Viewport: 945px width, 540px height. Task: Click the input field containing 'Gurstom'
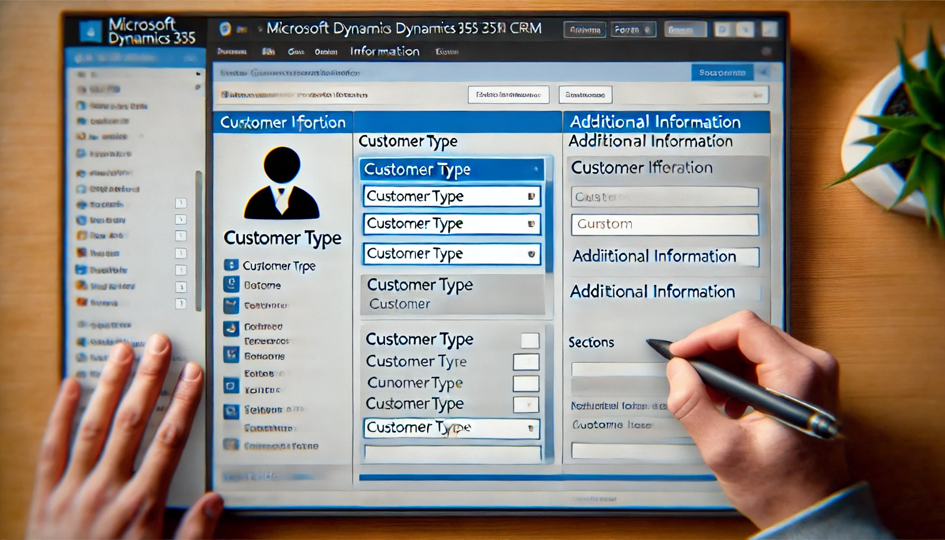(665, 225)
